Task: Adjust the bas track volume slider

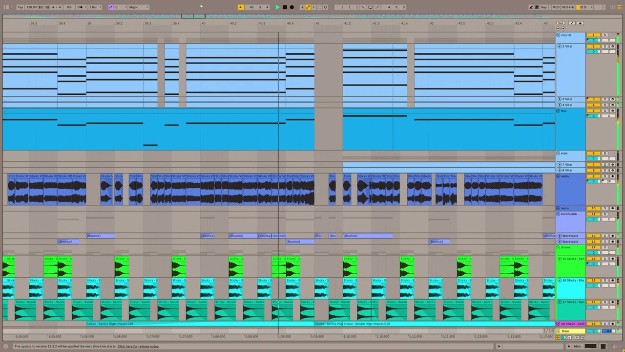Action: coord(593,116)
